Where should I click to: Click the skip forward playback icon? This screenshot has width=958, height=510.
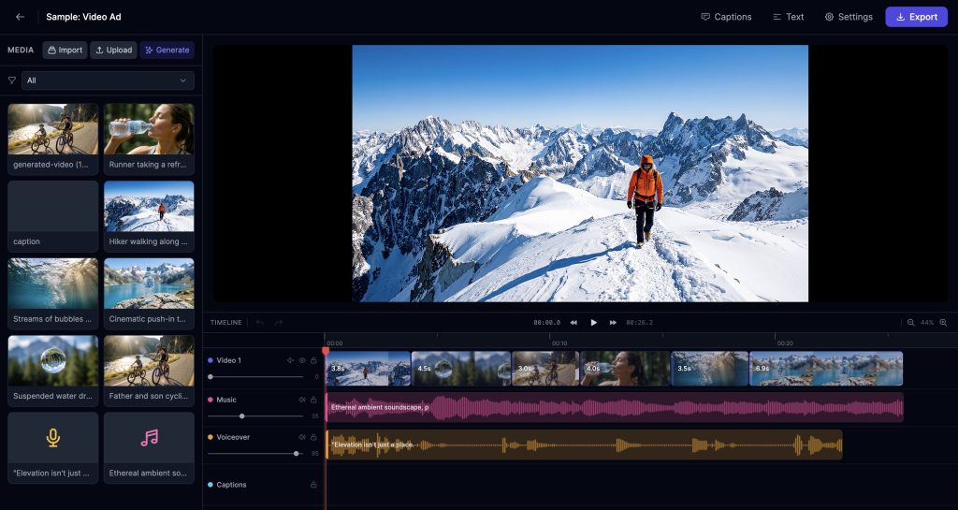(613, 323)
